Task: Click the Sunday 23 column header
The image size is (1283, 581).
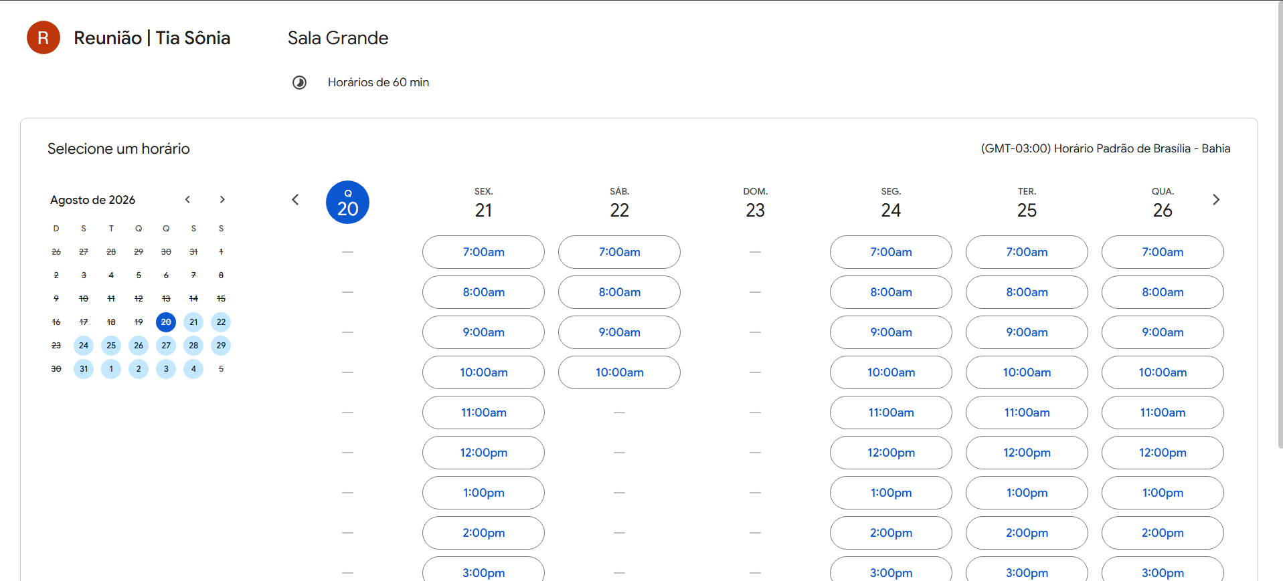Action: [x=755, y=203]
